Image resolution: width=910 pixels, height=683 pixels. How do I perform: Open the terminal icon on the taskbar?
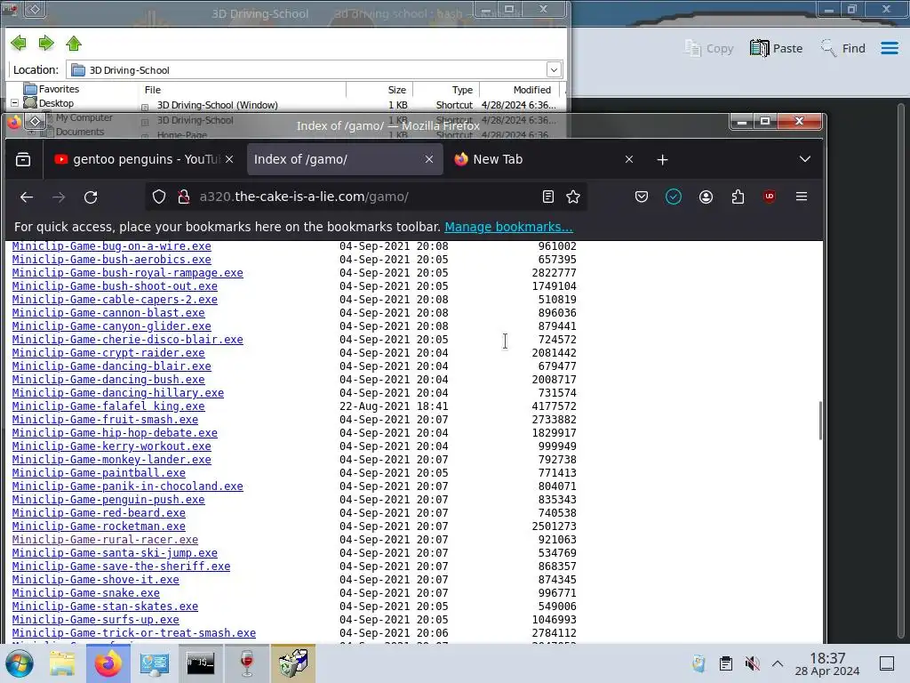click(200, 663)
